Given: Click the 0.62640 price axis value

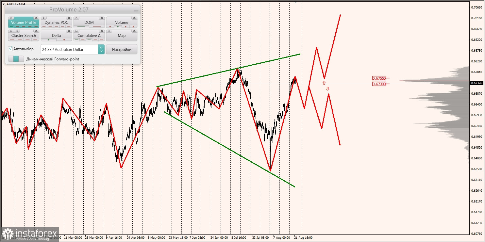Looking at the screenshot, I should pos(477,190).
